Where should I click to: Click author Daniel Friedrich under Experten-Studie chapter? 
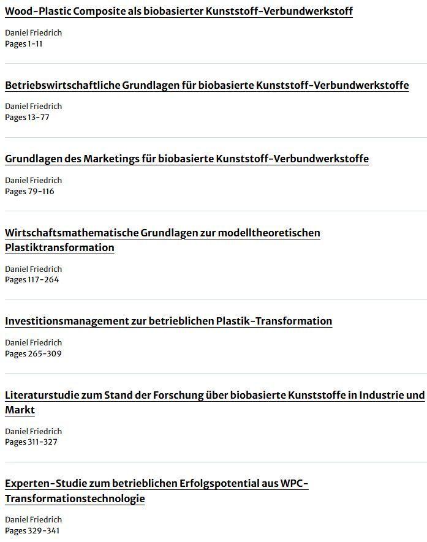coord(33,519)
